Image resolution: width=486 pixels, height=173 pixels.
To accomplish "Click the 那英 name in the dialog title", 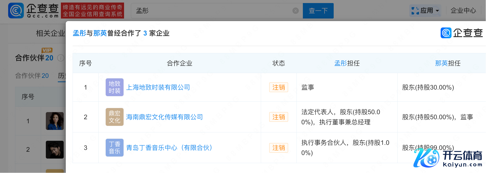I will pos(100,33).
